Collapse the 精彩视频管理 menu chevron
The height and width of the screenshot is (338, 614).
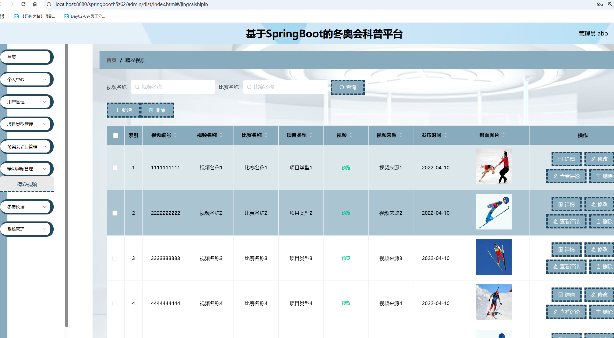pos(45,169)
